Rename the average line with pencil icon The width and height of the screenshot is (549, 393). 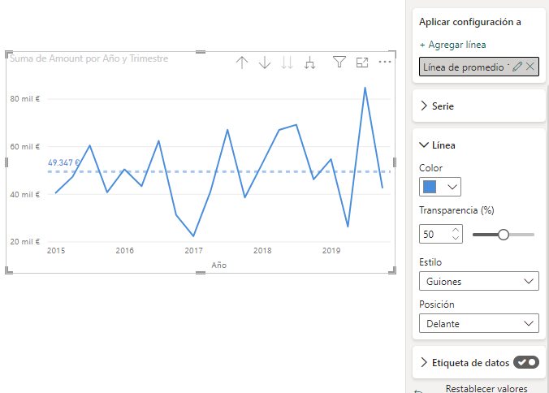coord(517,67)
